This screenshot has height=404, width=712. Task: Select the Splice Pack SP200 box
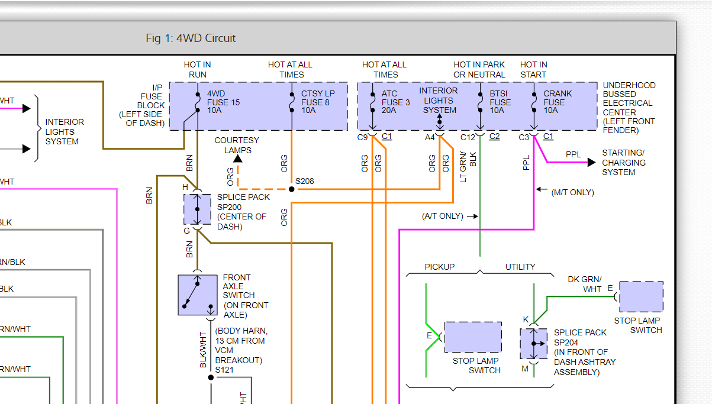197,209
